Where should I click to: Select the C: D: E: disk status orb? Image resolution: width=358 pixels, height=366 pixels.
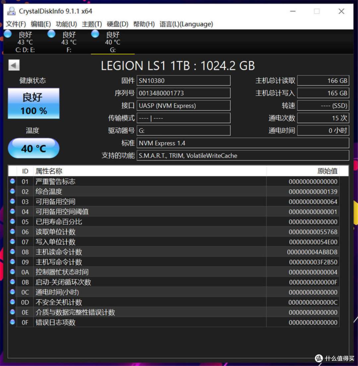(x=8, y=34)
